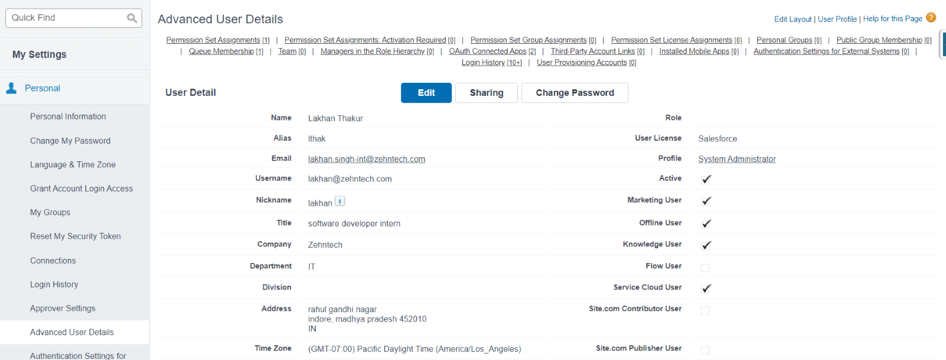Jump to OAuth Connected Apps list

coord(487,51)
